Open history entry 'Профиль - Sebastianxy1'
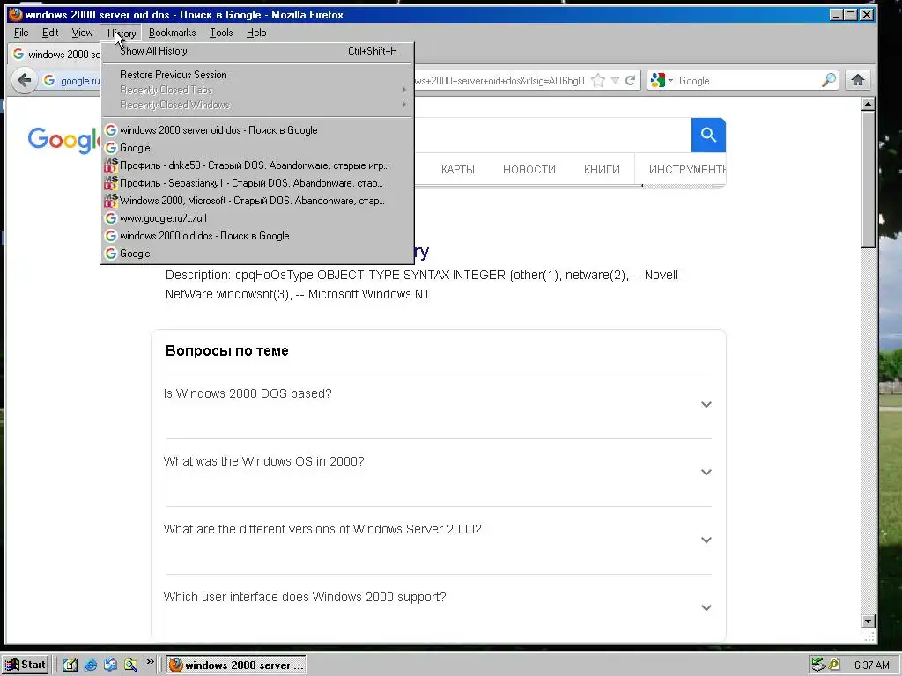 tap(257, 183)
